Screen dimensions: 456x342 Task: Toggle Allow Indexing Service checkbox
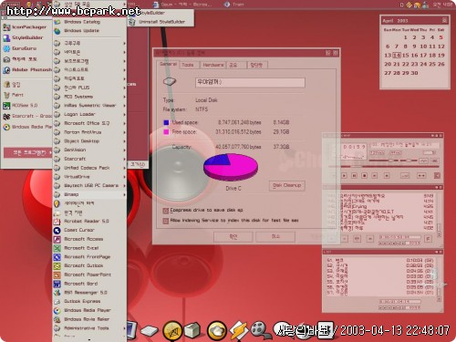click(166, 221)
